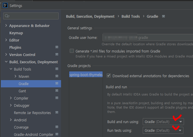This screenshot has width=193, height=137.
Task: Open the Run tests using dropdown
Action: (x=163, y=130)
